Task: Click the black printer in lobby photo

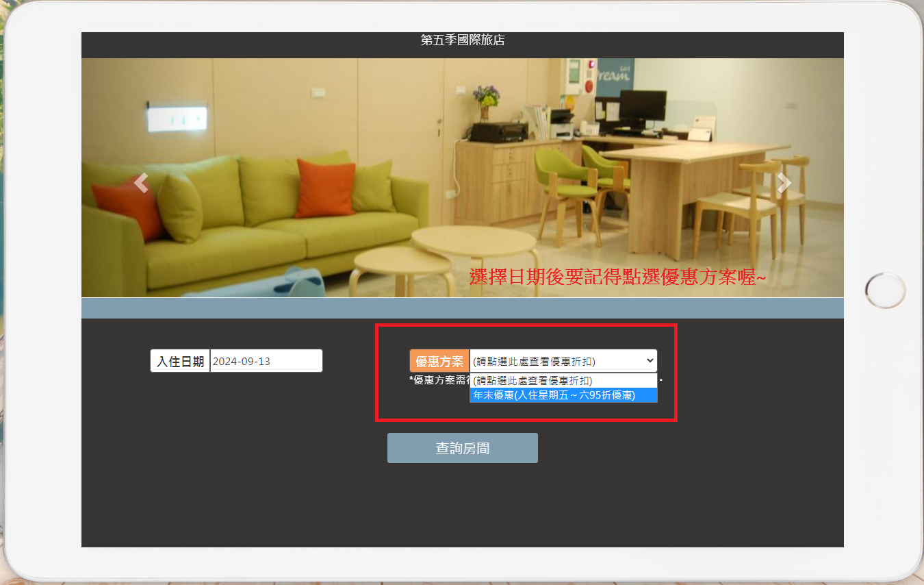Action: [x=498, y=131]
